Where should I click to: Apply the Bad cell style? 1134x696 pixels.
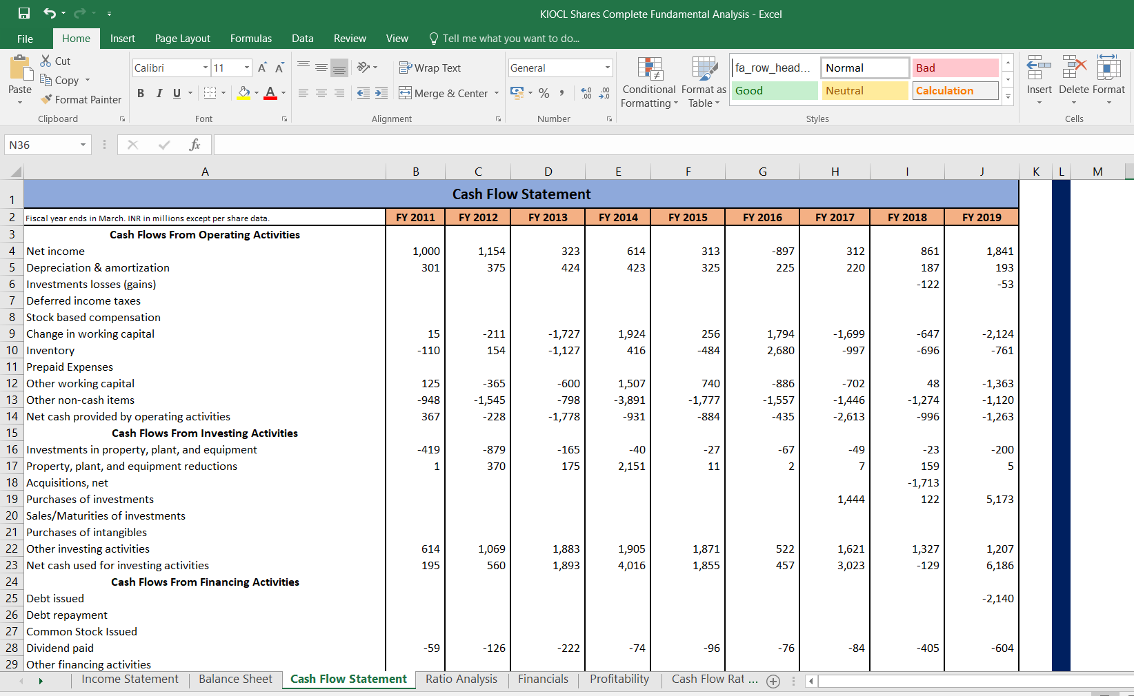tap(956, 68)
